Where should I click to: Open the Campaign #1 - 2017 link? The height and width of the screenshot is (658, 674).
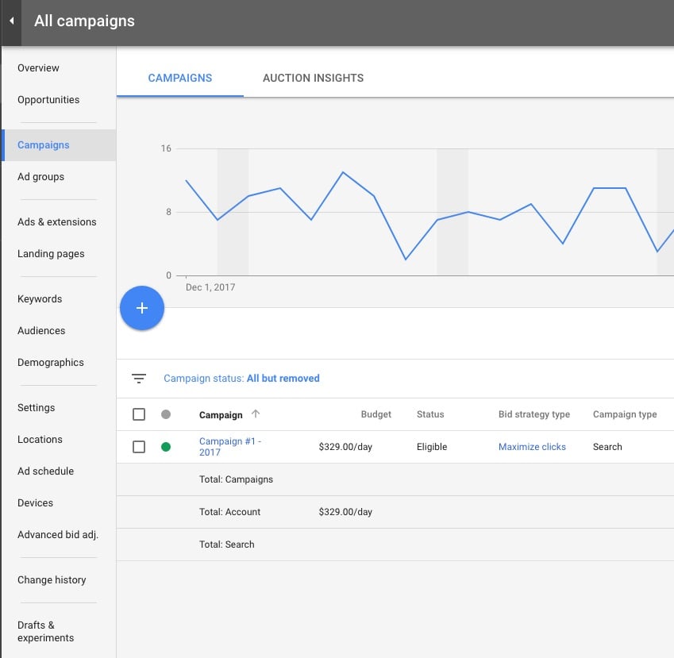[x=230, y=447]
